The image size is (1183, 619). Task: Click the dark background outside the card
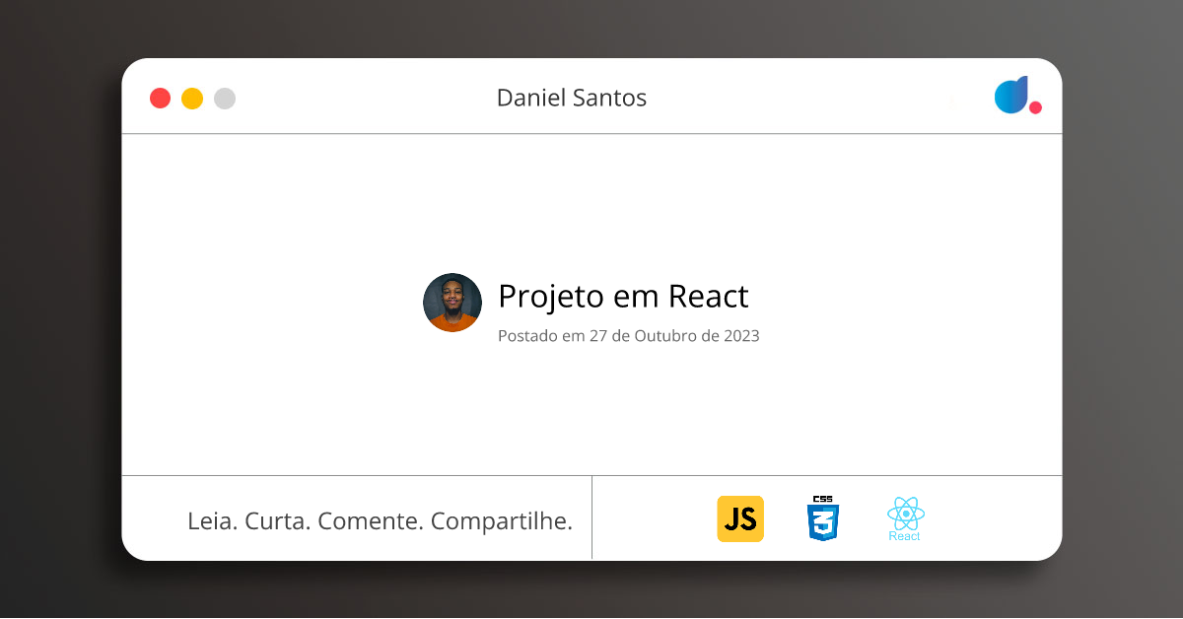[x=59, y=315]
